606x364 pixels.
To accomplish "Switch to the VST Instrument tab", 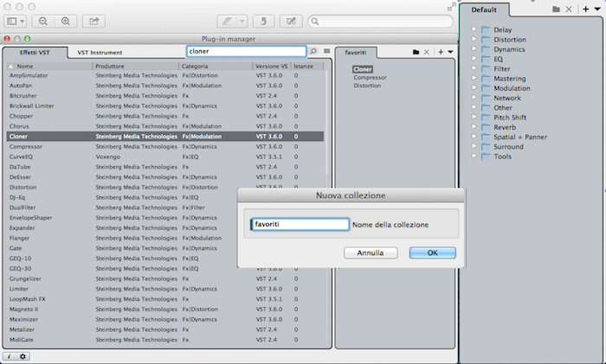I will pos(100,52).
